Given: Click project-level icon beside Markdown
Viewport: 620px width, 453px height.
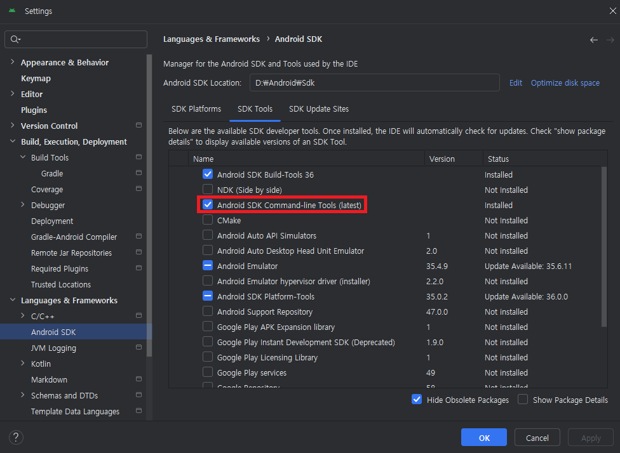Looking at the screenshot, I should pos(138,379).
